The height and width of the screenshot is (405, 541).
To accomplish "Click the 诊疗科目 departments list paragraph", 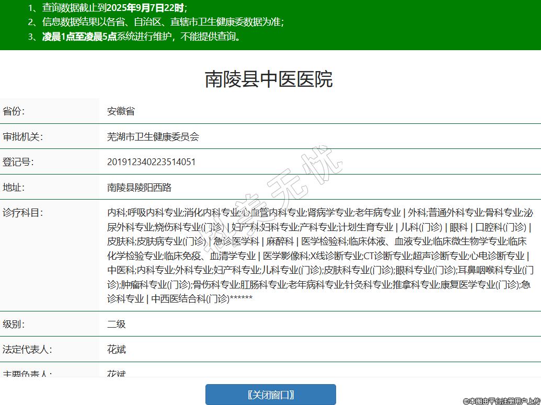I will tap(319, 256).
